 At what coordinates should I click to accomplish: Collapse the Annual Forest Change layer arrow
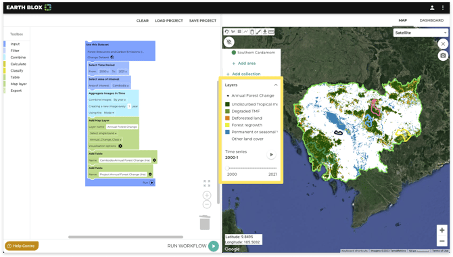pos(228,95)
